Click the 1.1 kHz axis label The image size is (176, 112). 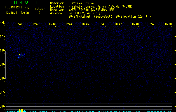2,36
